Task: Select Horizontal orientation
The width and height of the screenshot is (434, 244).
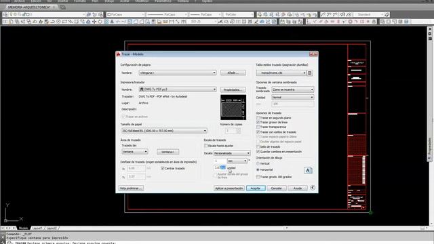Action: (x=258, y=169)
